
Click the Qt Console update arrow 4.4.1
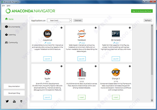(x=116, y=43)
